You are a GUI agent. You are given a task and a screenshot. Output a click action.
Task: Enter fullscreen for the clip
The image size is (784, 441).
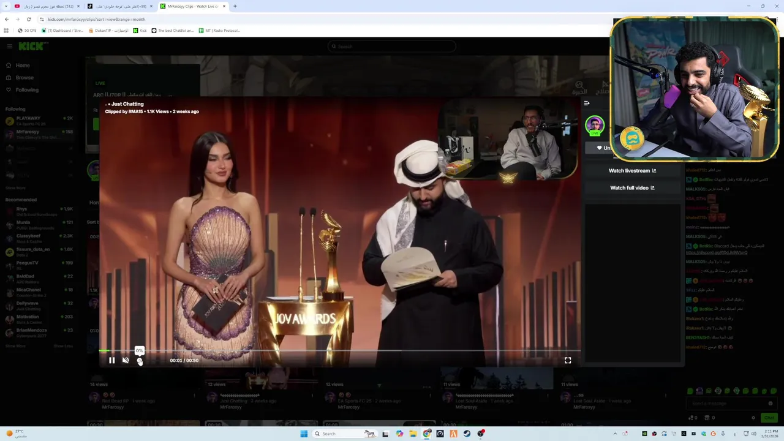568,360
